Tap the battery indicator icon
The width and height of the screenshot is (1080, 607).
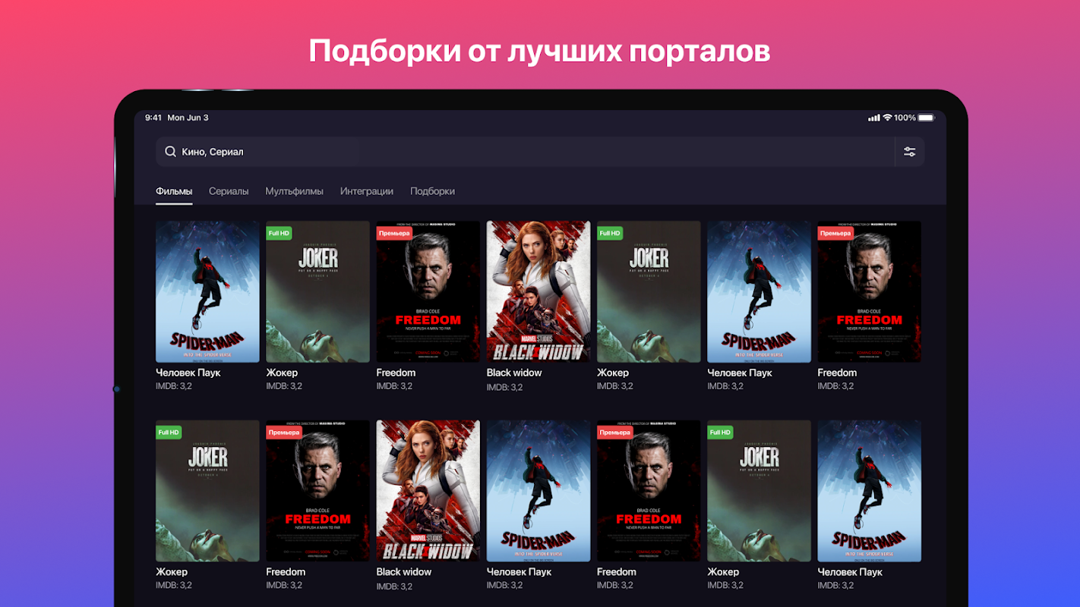926,118
